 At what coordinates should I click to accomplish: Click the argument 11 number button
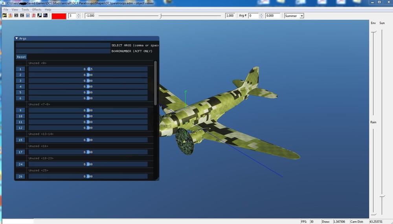20,122
